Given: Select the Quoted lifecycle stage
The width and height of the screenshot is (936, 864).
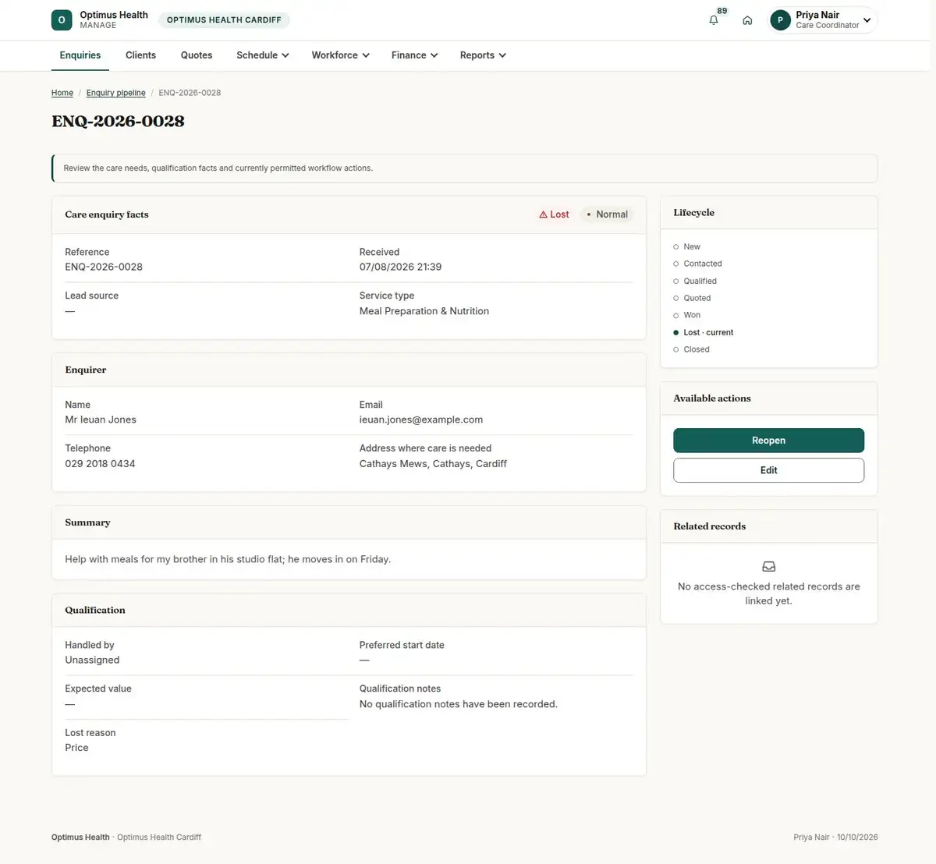Looking at the screenshot, I should pos(692,298).
